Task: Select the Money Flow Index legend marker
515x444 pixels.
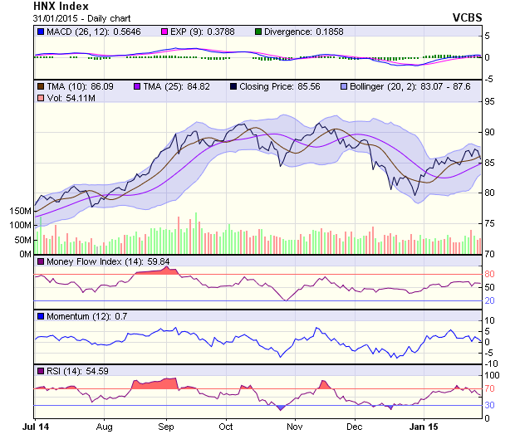Action: 40,262
